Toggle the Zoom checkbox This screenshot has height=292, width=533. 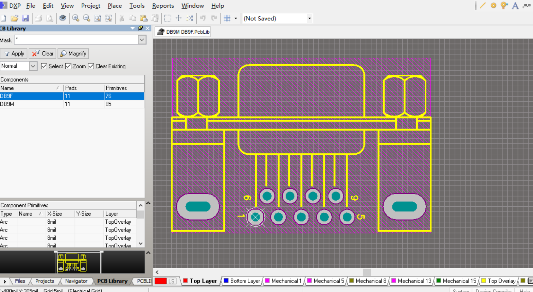pos(68,66)
